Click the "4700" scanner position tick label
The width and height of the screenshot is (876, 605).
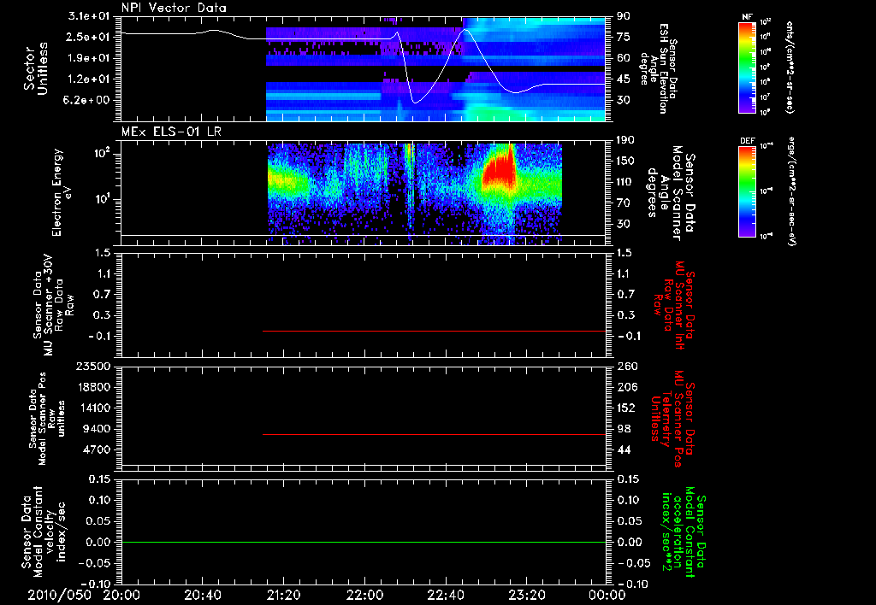pyautogui.click(x=98, y=449)
